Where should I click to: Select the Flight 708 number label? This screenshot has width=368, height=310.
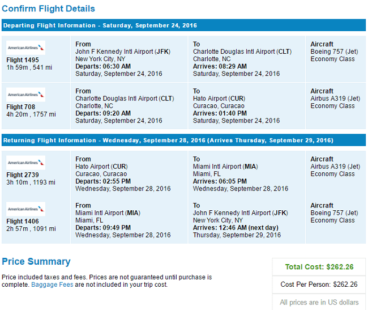(x=20, y=107)
